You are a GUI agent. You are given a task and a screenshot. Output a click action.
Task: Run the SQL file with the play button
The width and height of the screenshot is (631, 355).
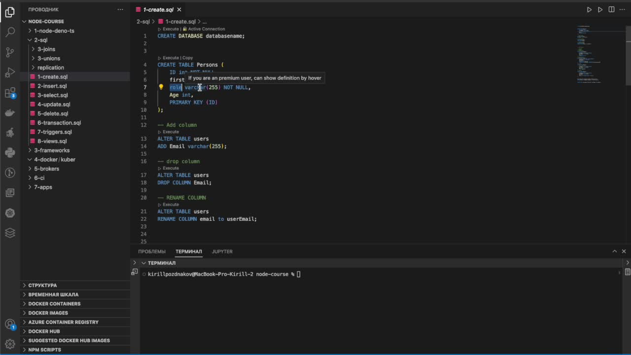589,9
